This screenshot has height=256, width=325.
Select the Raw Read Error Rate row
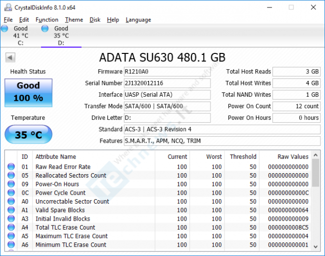click(x=158, y=167)
